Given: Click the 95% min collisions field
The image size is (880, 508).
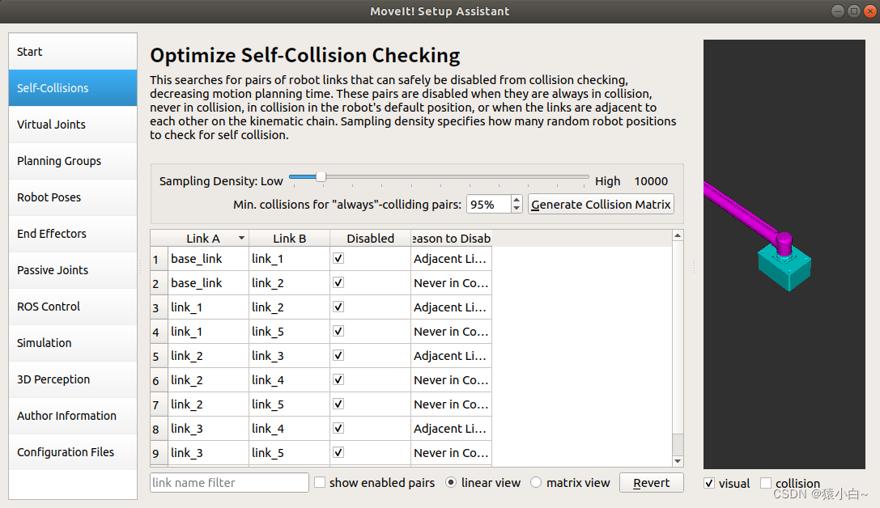Looking at the screenshot, I should pos(489,205).
